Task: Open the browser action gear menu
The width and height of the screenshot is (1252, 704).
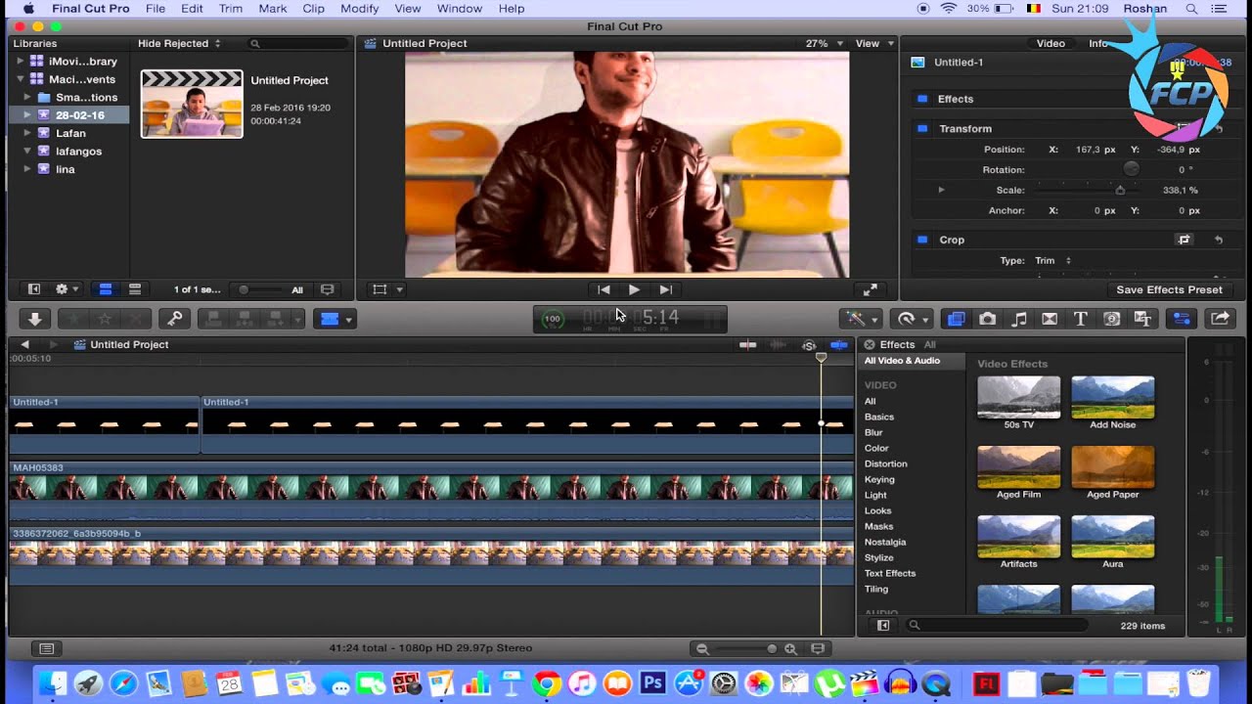Action: click(67, 289)
